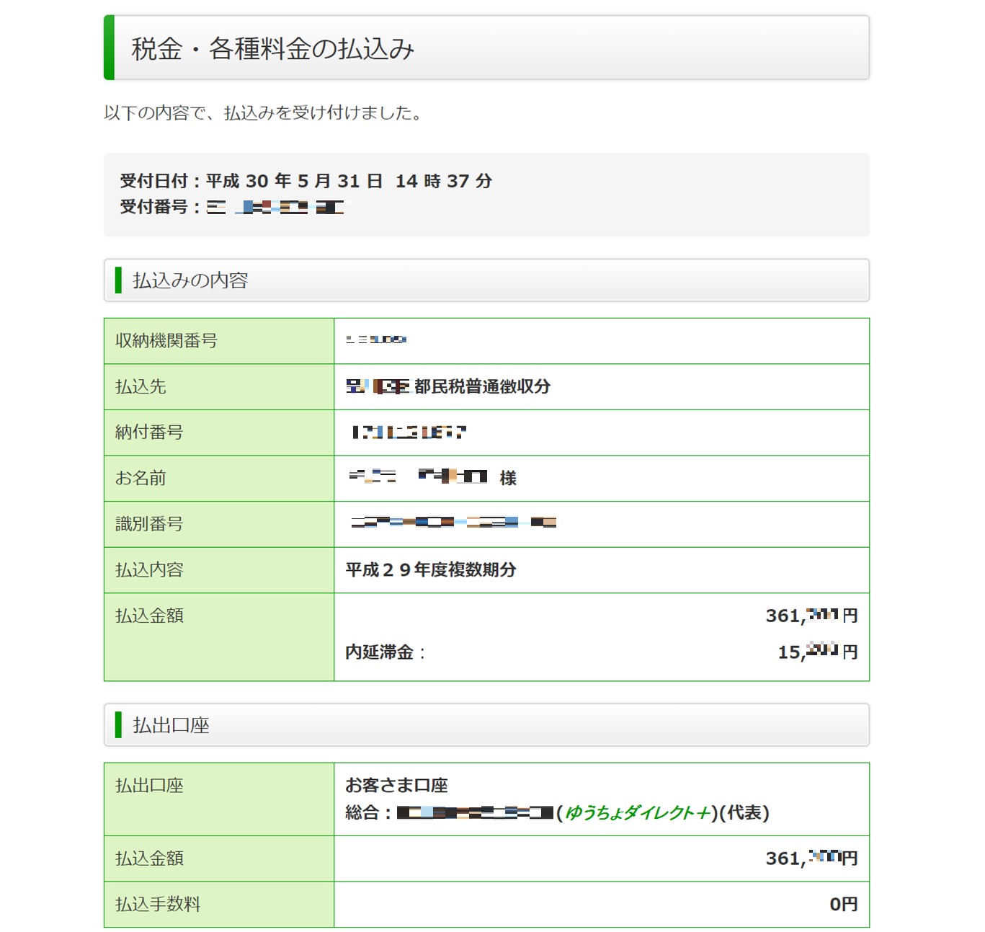Click the 税金・各種料金の払込み page title

[x=272, y=49]
